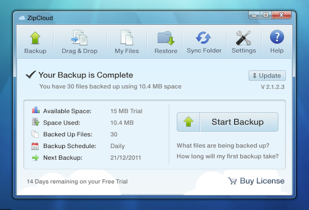
Task: Click the checkmark beside Your Backup is Complete
Action: pyautogui.click(x=31, y=75)
